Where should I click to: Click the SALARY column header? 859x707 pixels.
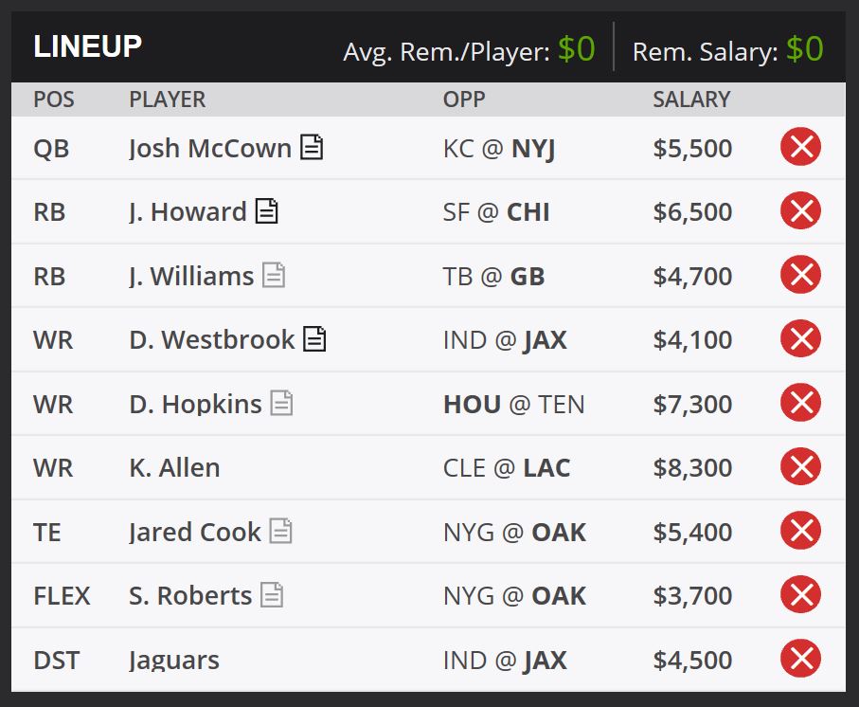tap(691, 100)
